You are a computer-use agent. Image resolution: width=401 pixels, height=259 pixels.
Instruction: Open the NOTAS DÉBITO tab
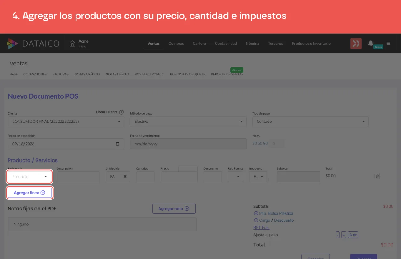click(117, 74)
